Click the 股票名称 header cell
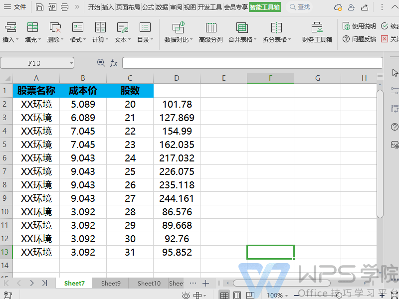399x299 pixels. (36, 90)
